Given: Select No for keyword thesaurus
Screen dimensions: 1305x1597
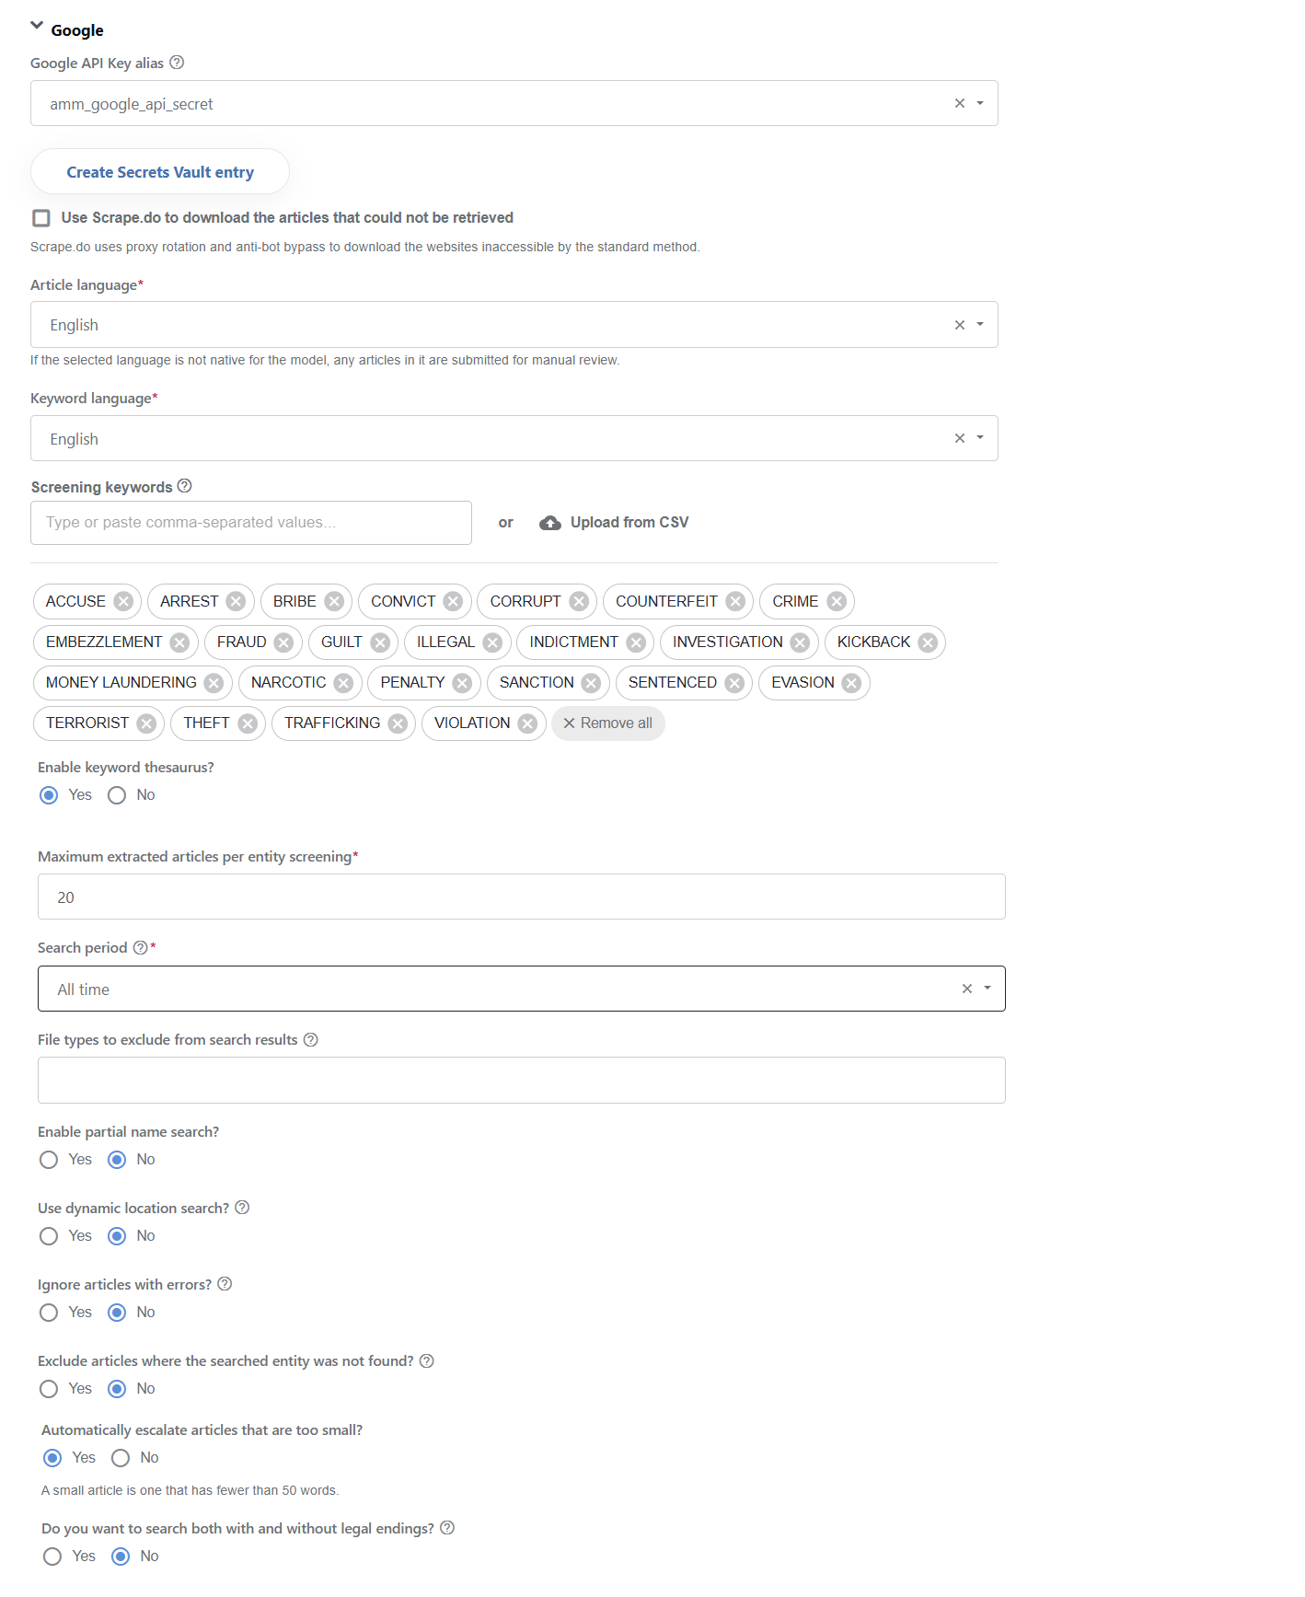Looking at the screenshot, I should click(x=117, y=795).
